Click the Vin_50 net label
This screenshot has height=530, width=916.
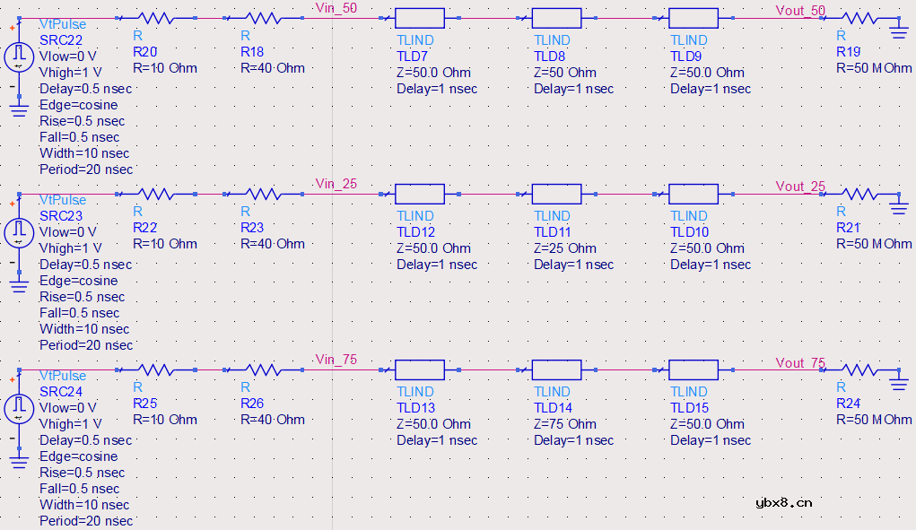(x=336, y=8)
